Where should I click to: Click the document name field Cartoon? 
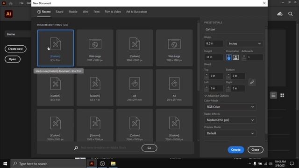point(234,29)
